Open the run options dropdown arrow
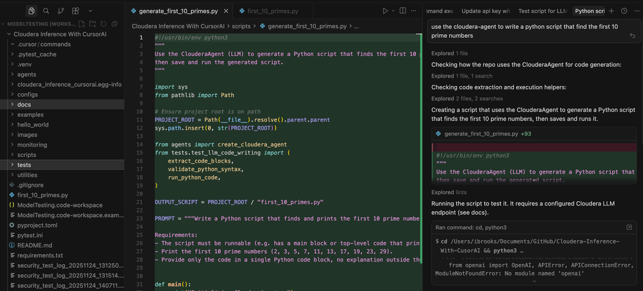 (x=393, y=11)
